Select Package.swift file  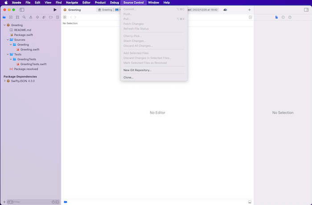(x=24, y=35)
